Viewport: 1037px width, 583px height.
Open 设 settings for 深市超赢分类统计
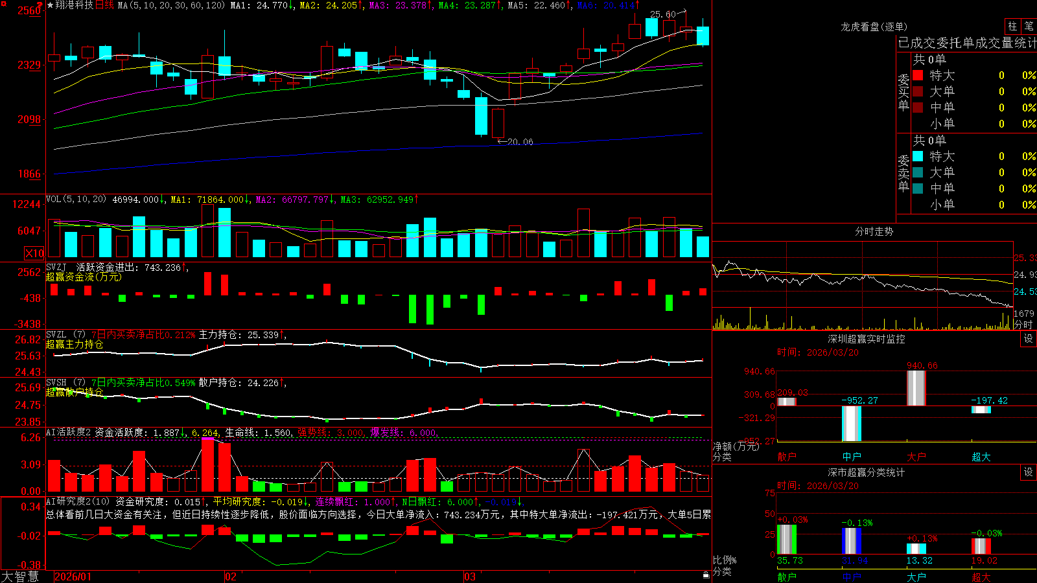click(x=1029, y=472)
